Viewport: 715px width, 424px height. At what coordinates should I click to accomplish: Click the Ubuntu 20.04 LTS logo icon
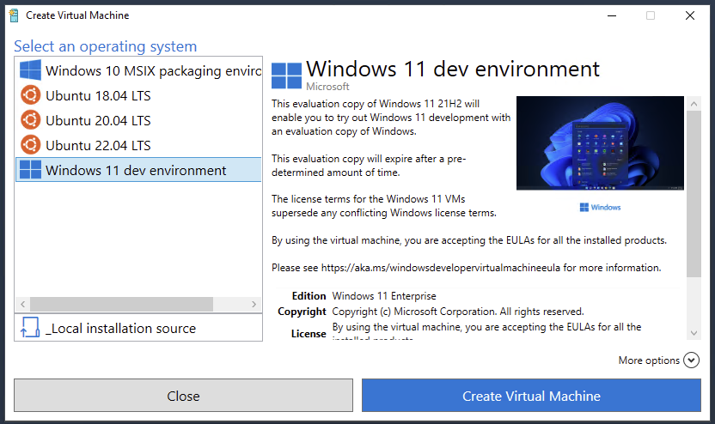click(31, 120)
